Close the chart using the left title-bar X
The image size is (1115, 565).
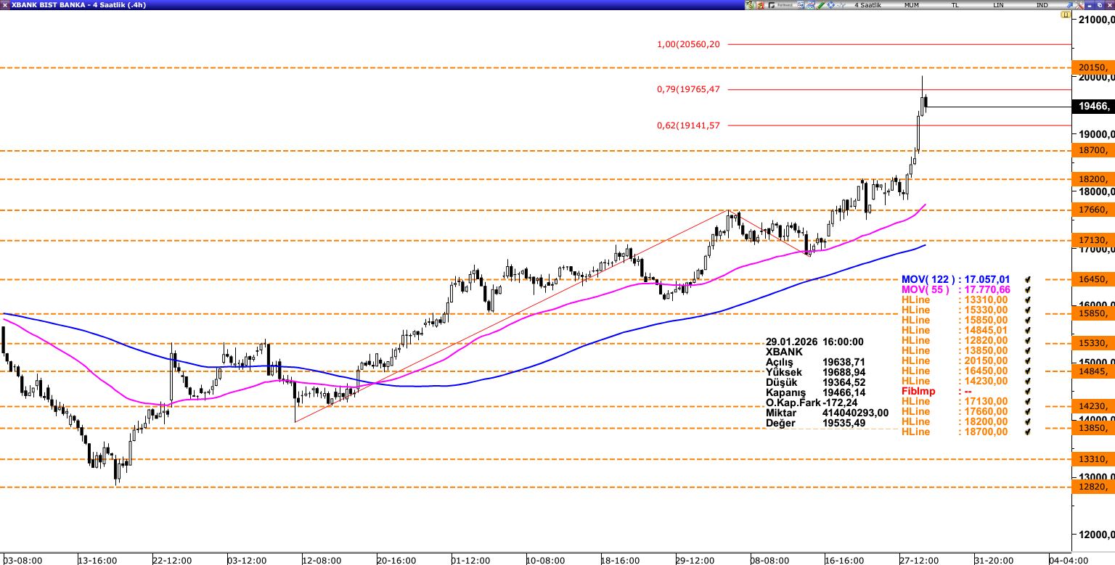pos(5,5)
